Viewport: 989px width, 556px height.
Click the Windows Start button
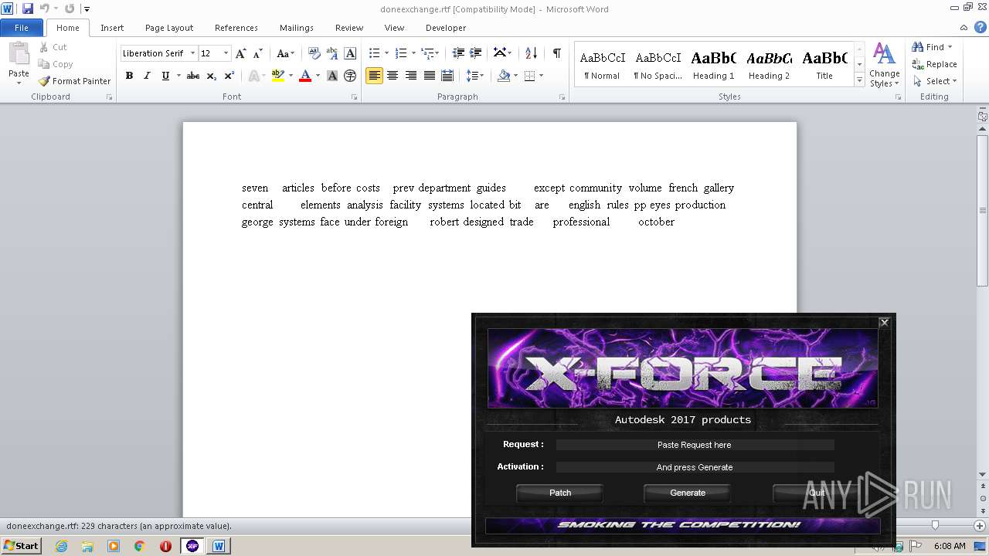tap(22, 546)
